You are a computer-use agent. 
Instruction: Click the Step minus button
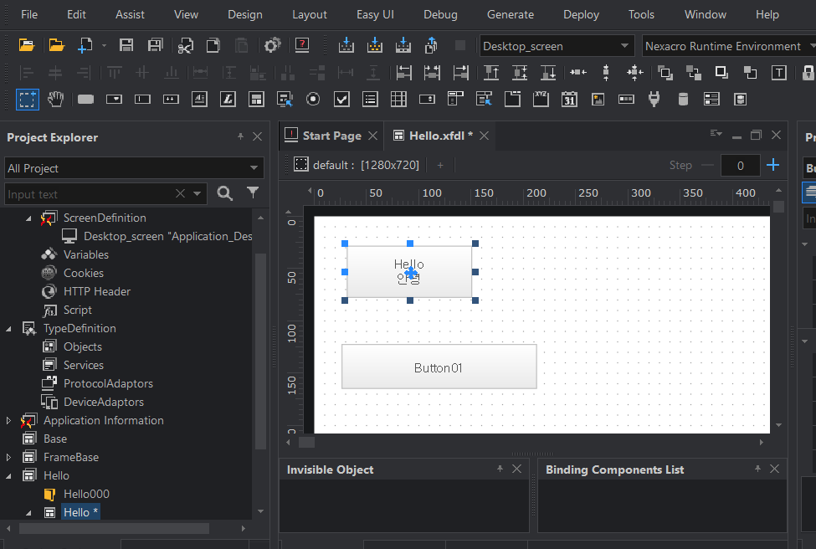pyautogui.click(x=708, y=165)
